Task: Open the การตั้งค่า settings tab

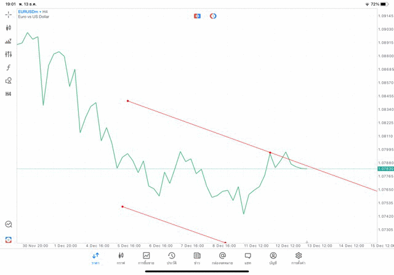Action: pos(298,258)
